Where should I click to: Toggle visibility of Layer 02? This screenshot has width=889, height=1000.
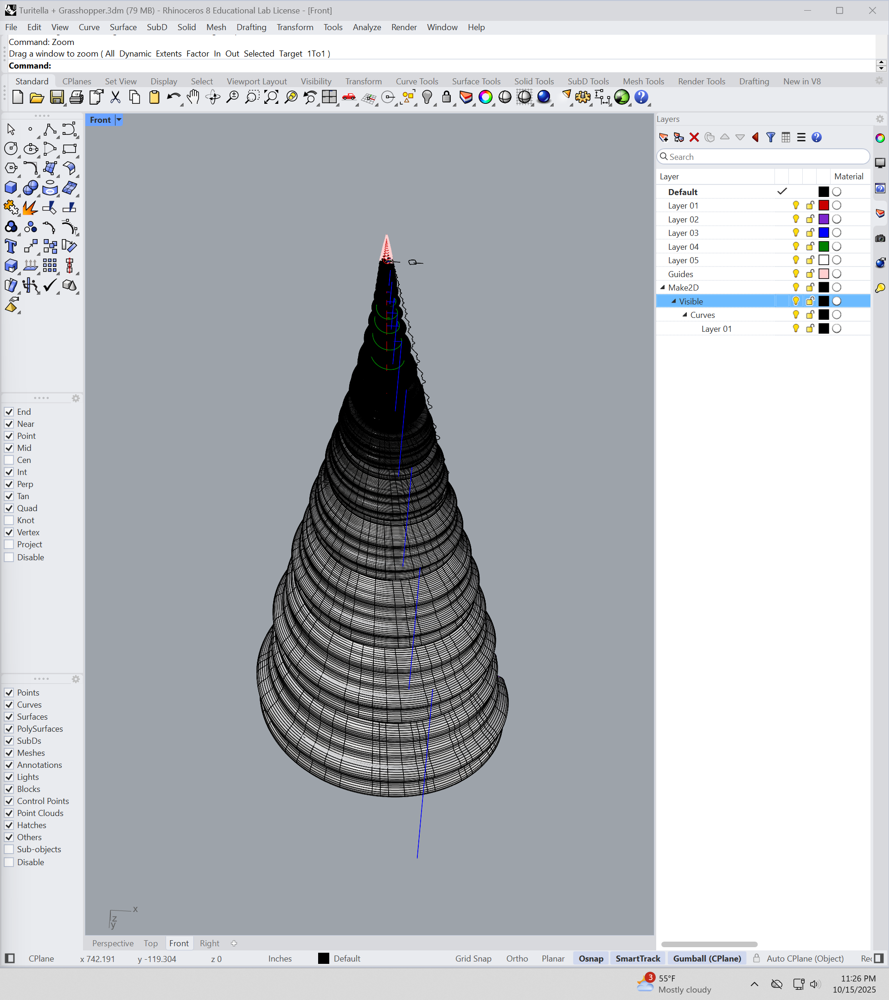pos(795,219)
